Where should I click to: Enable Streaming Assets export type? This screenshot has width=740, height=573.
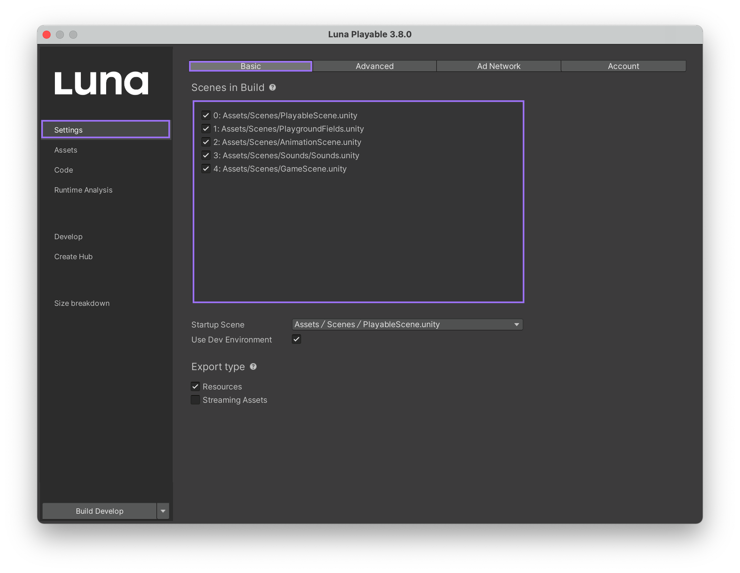click(x=195, y=400)
